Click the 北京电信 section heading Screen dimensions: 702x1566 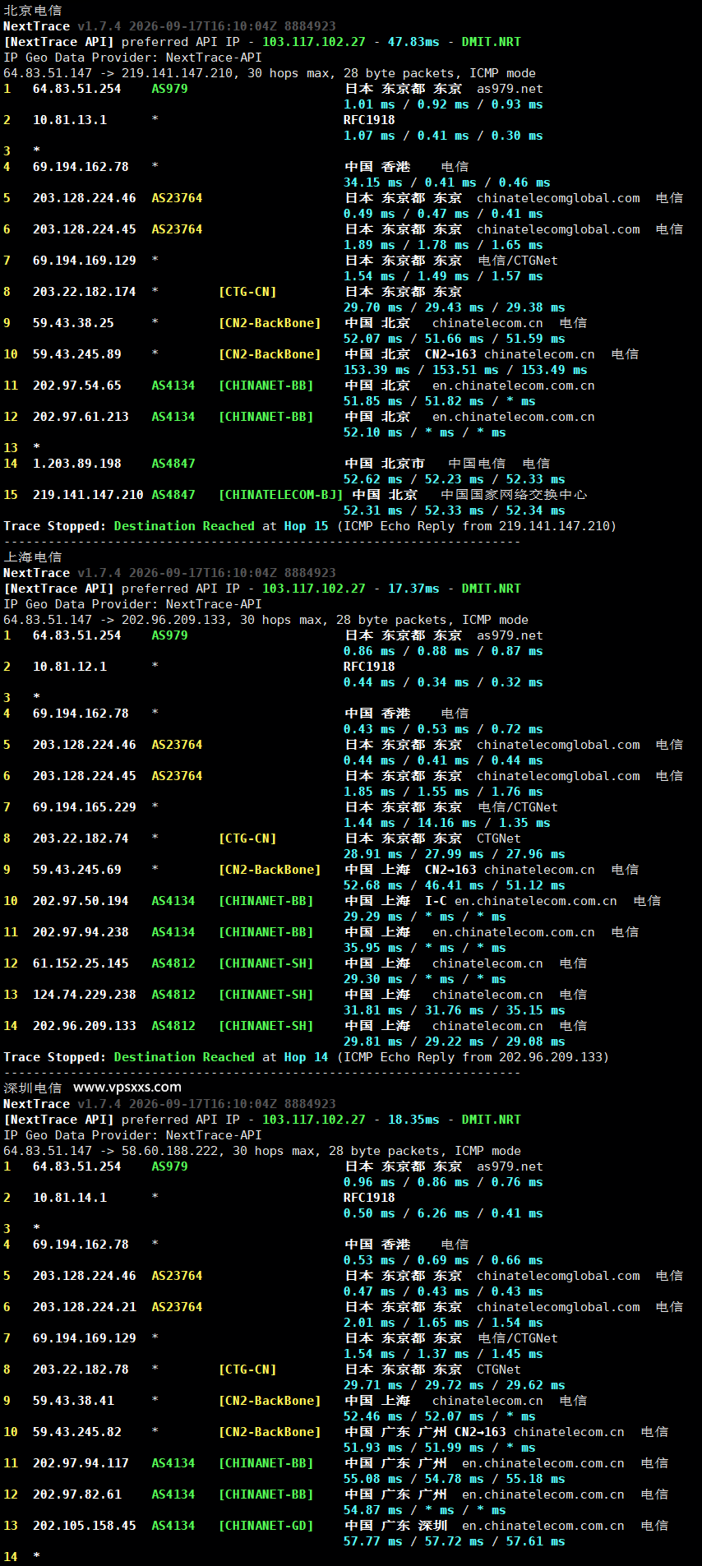[33, 11]
